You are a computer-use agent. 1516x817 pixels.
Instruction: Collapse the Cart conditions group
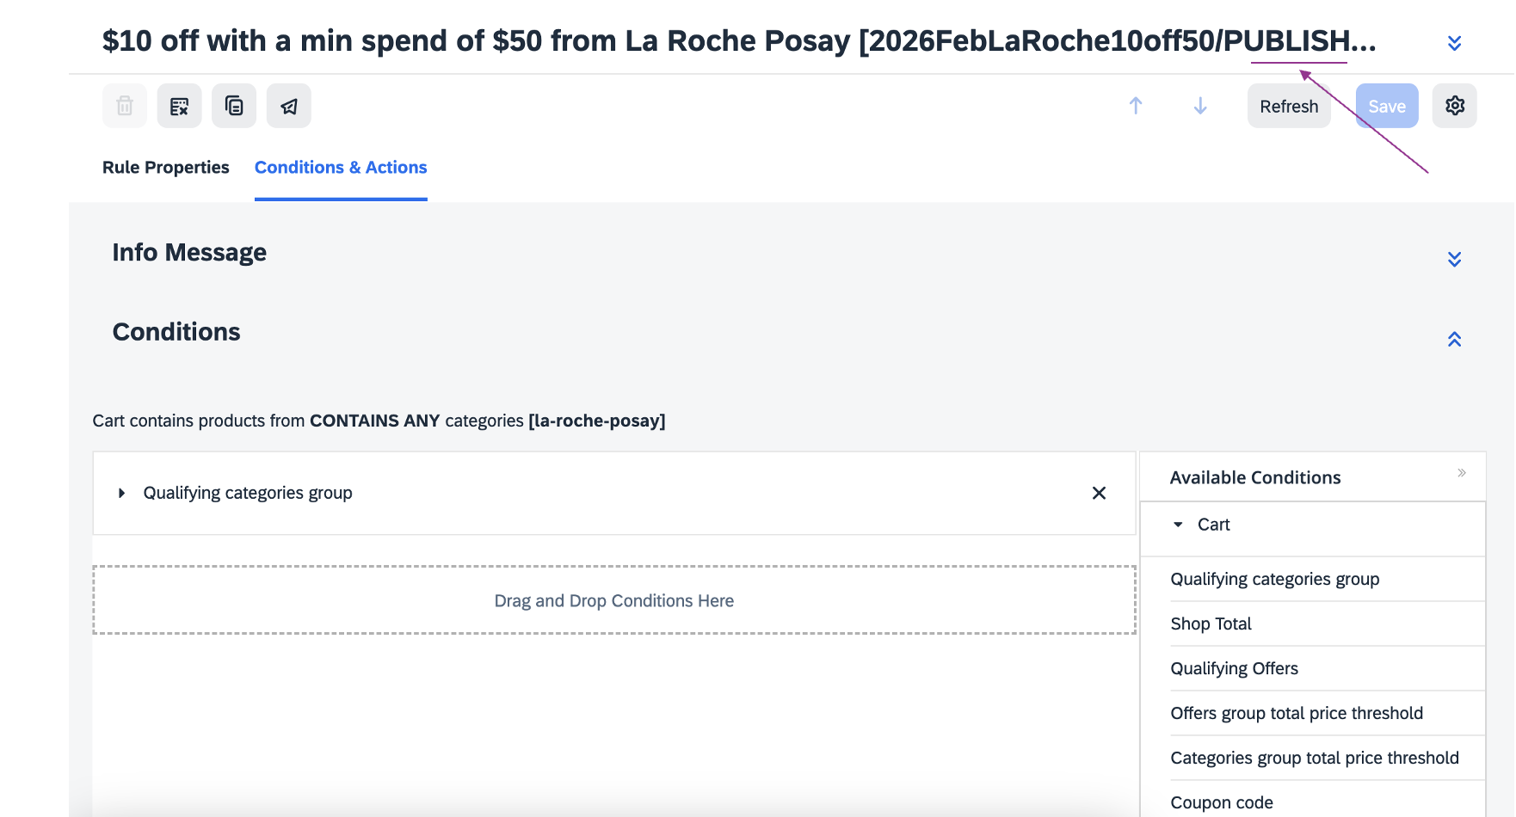pos(1178,525)
